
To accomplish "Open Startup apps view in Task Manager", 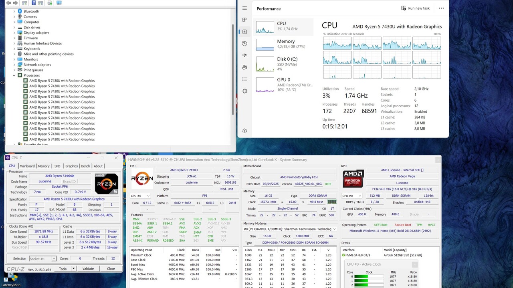I will pyautogui.click(x=245, y=55).
